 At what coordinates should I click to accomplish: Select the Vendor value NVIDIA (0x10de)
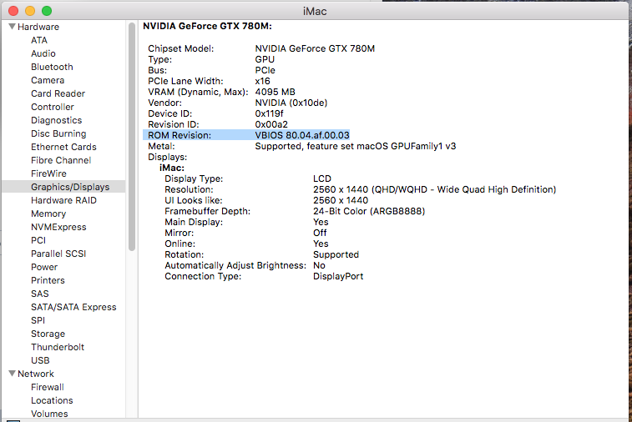[x=291, y=103]
